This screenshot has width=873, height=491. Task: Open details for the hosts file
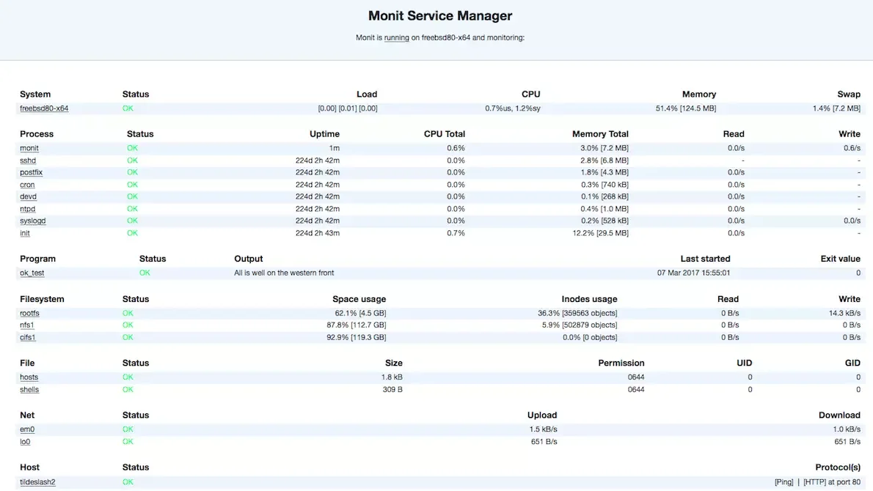[29, 377]
